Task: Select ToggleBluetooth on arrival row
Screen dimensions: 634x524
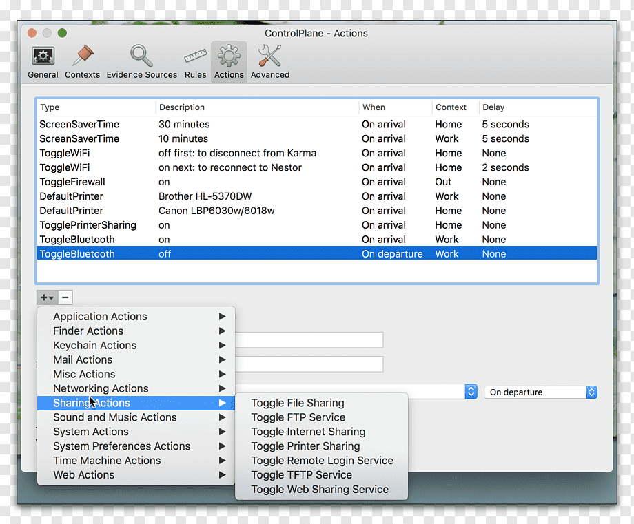Action: [317, 240]
